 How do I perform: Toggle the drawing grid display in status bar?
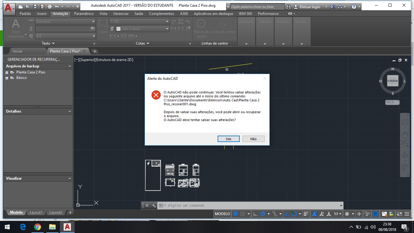[235, 214]
